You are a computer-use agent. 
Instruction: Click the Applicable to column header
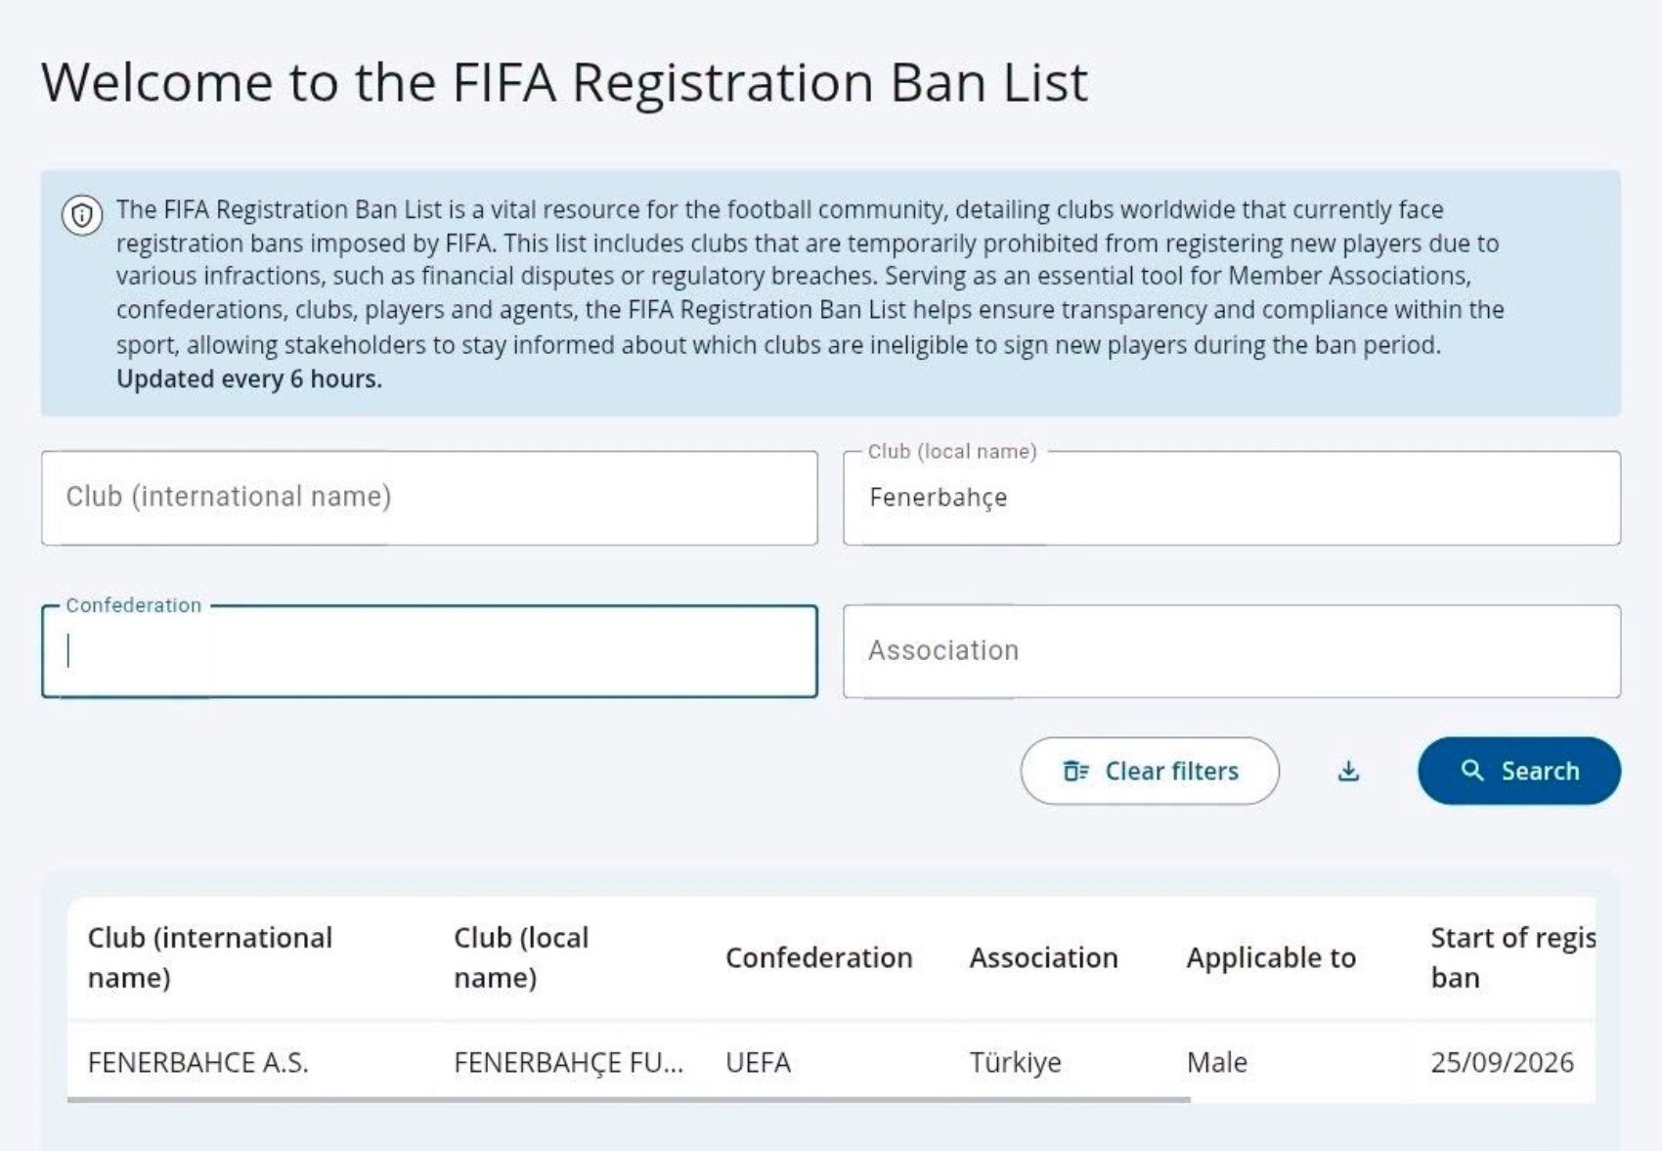click(x=1271, y=957)
